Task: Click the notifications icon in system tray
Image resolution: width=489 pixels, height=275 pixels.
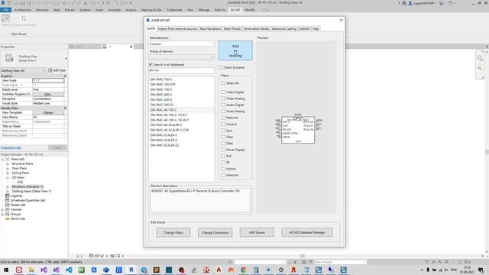Action: point(481,270)
